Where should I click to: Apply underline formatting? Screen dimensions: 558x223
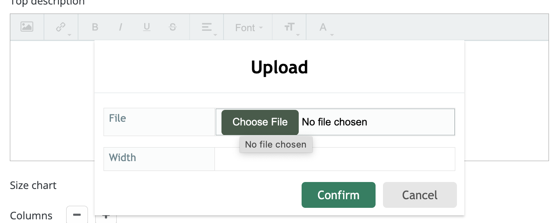(147, 27)
